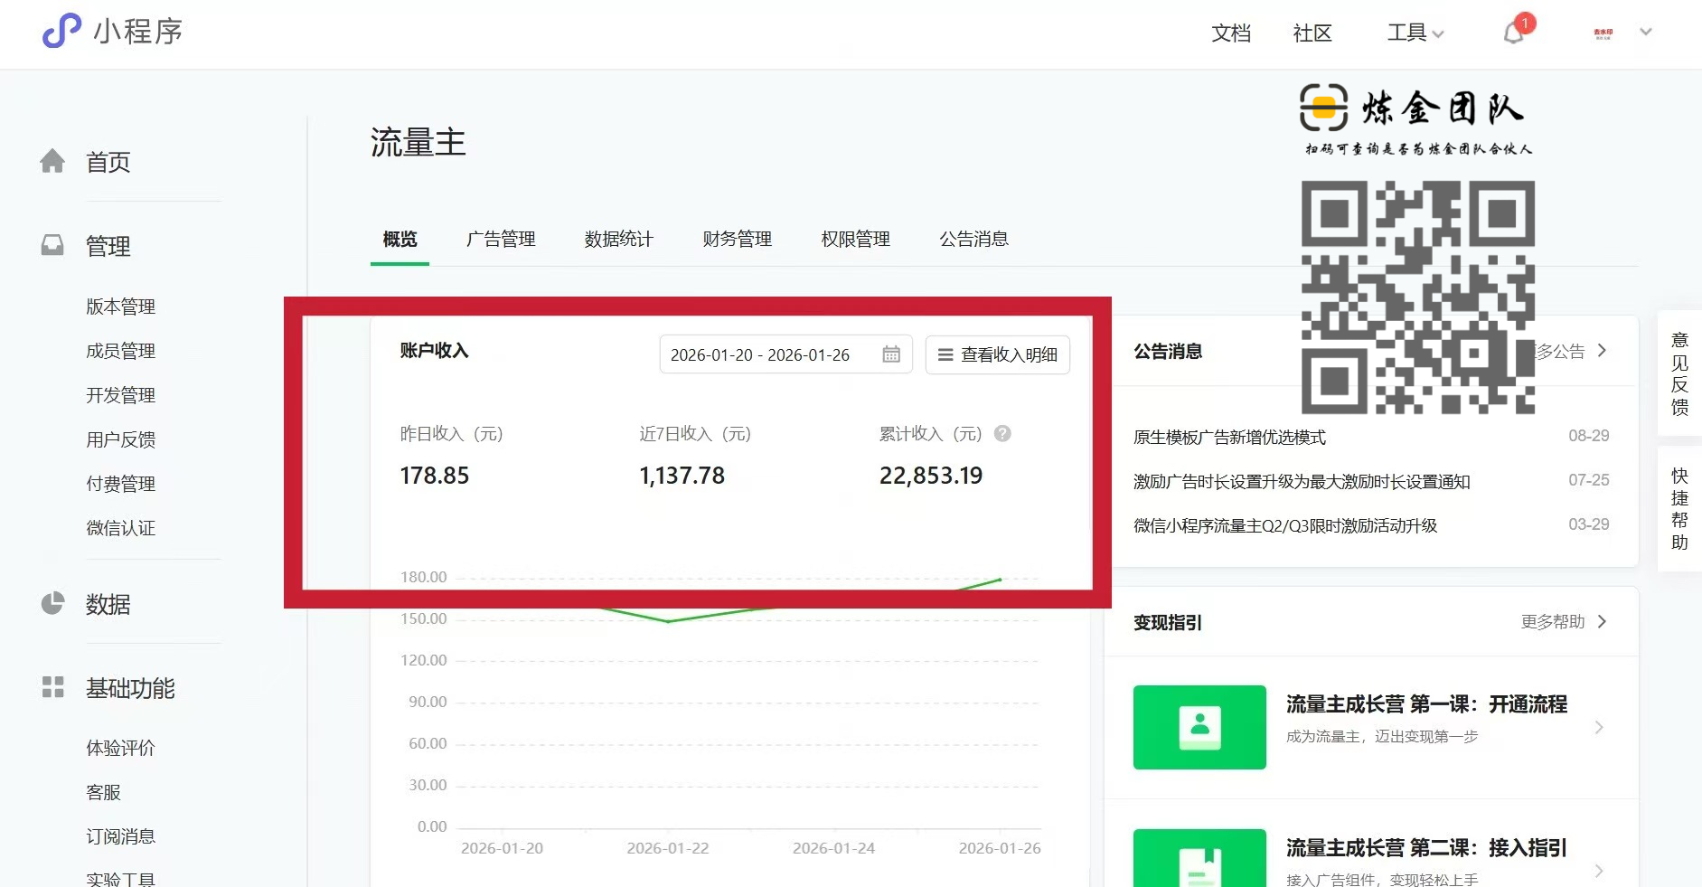Click the calendar icon in date range picker
The image size is (1702, 887).
click(x=891, y=354)
